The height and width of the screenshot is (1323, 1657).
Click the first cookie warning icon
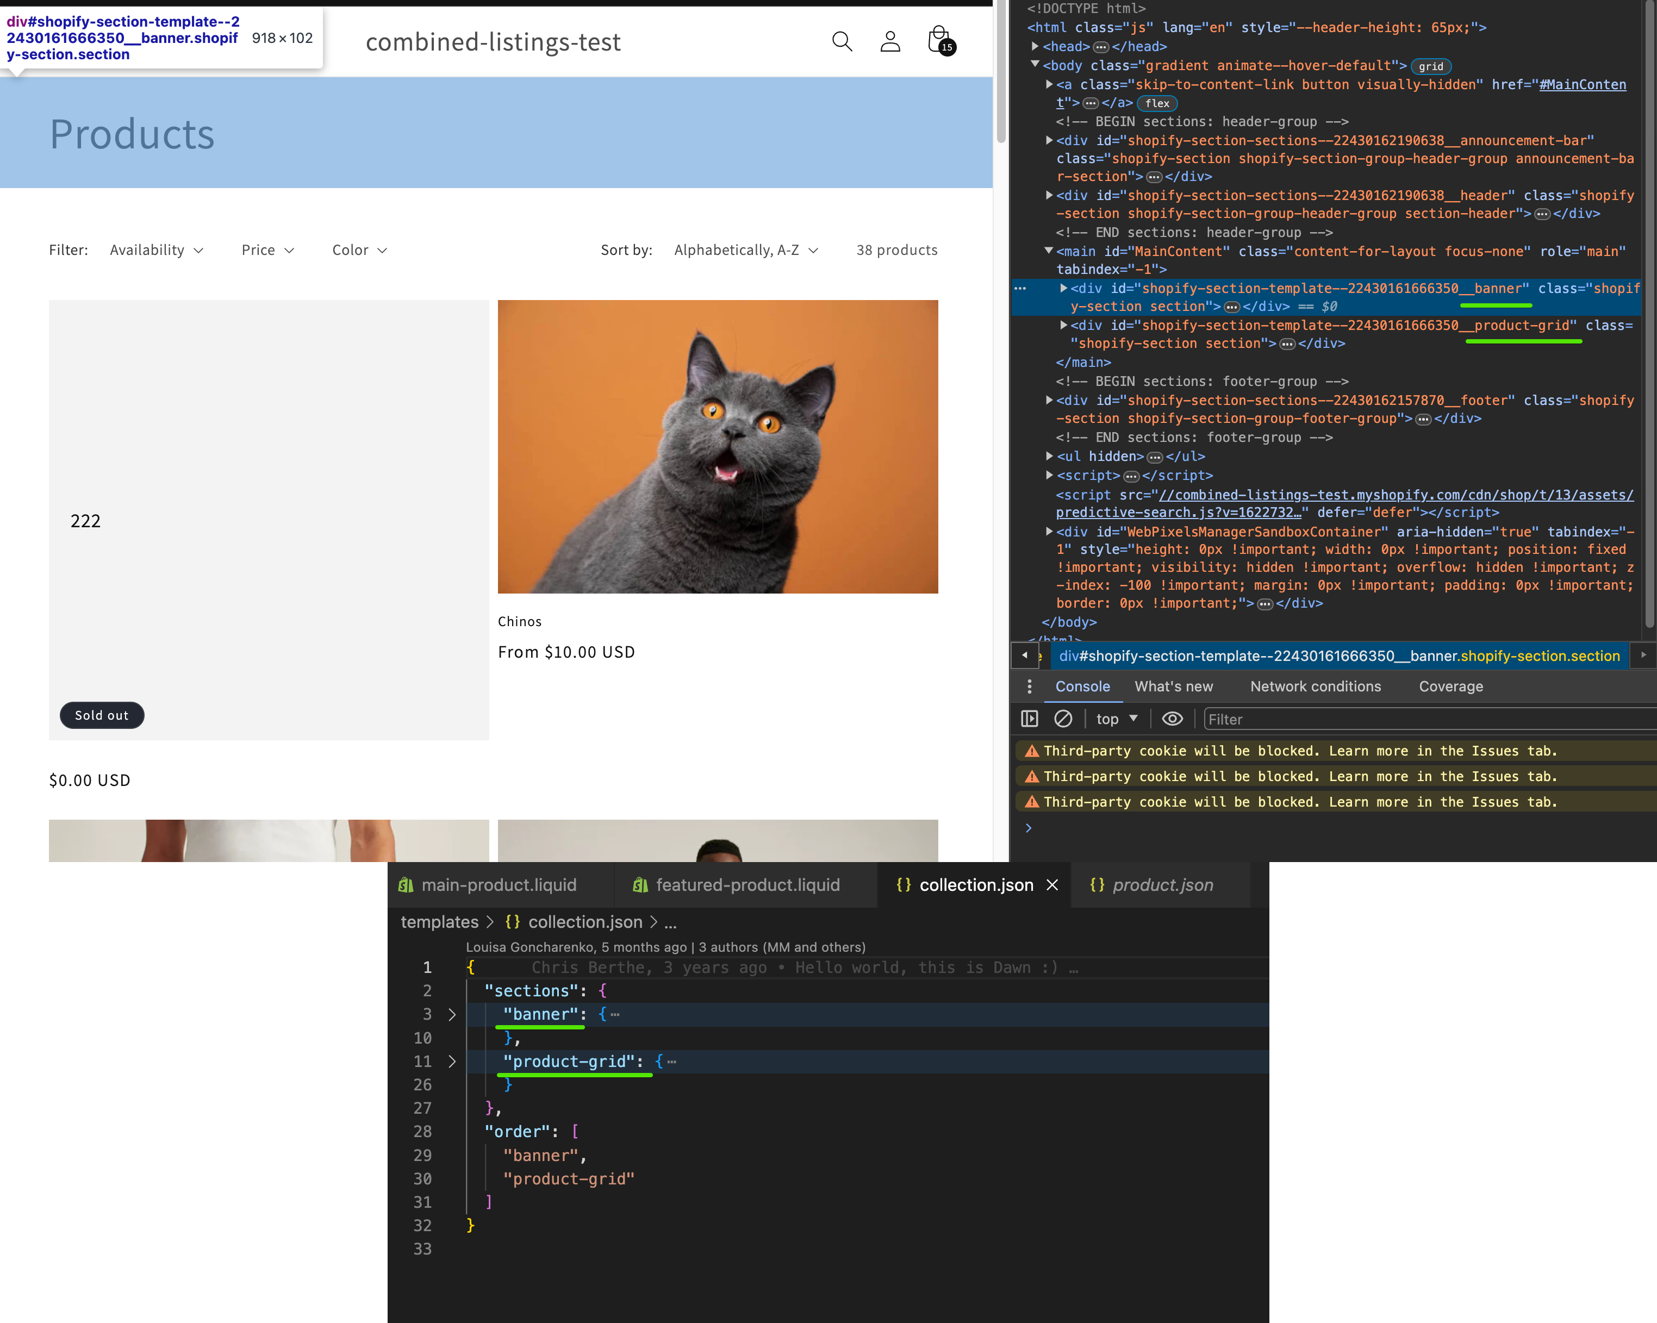(x=1031, y=751)
